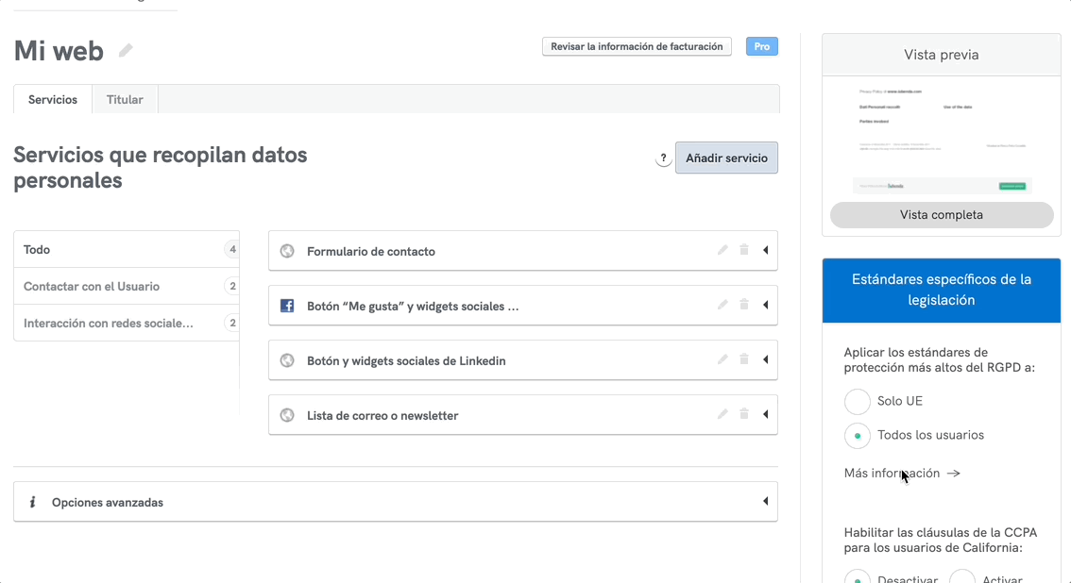1071x583 pixels.
Task: Open the Vista completa preview
Action: click(x=941, y=214)
